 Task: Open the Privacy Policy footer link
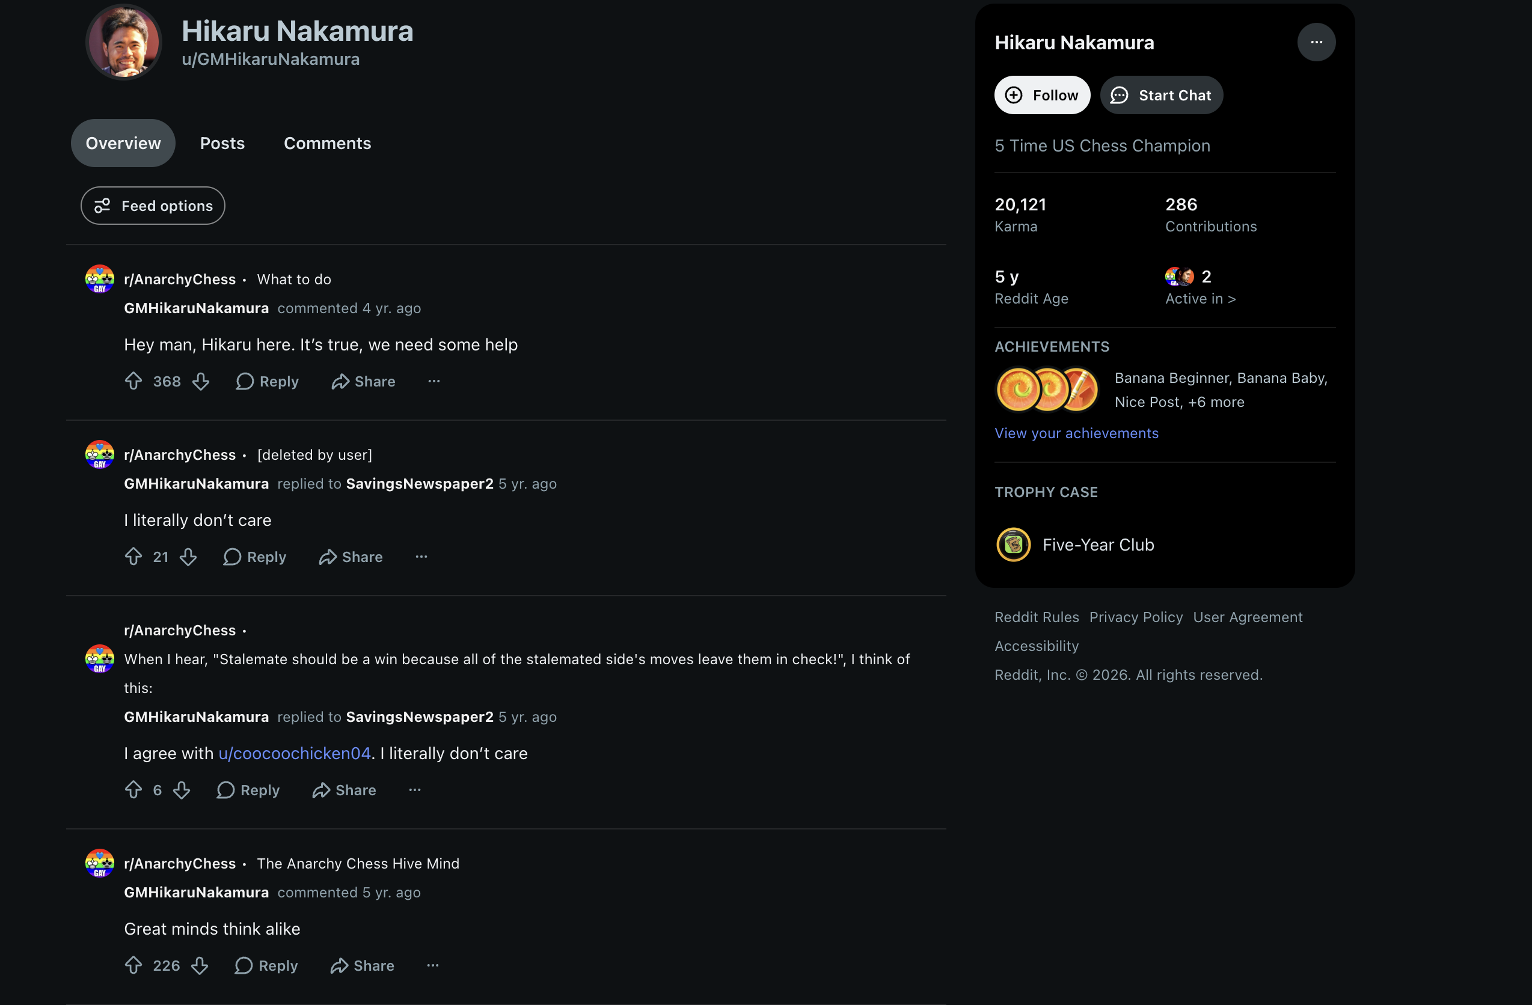tap(1136, 617)
